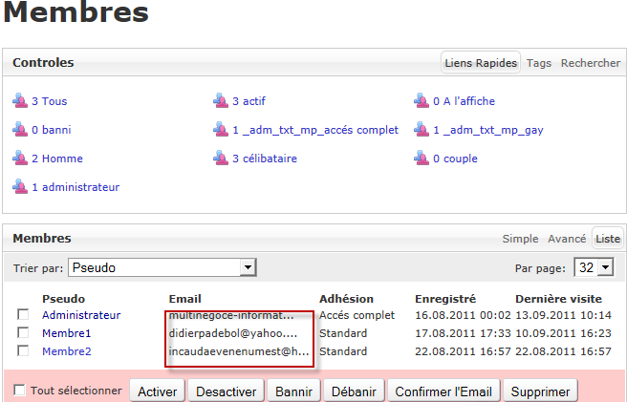Check the box for Administrateur row
Screen dimensions: 627x402
pyautogui.click(x=23, y=314)
